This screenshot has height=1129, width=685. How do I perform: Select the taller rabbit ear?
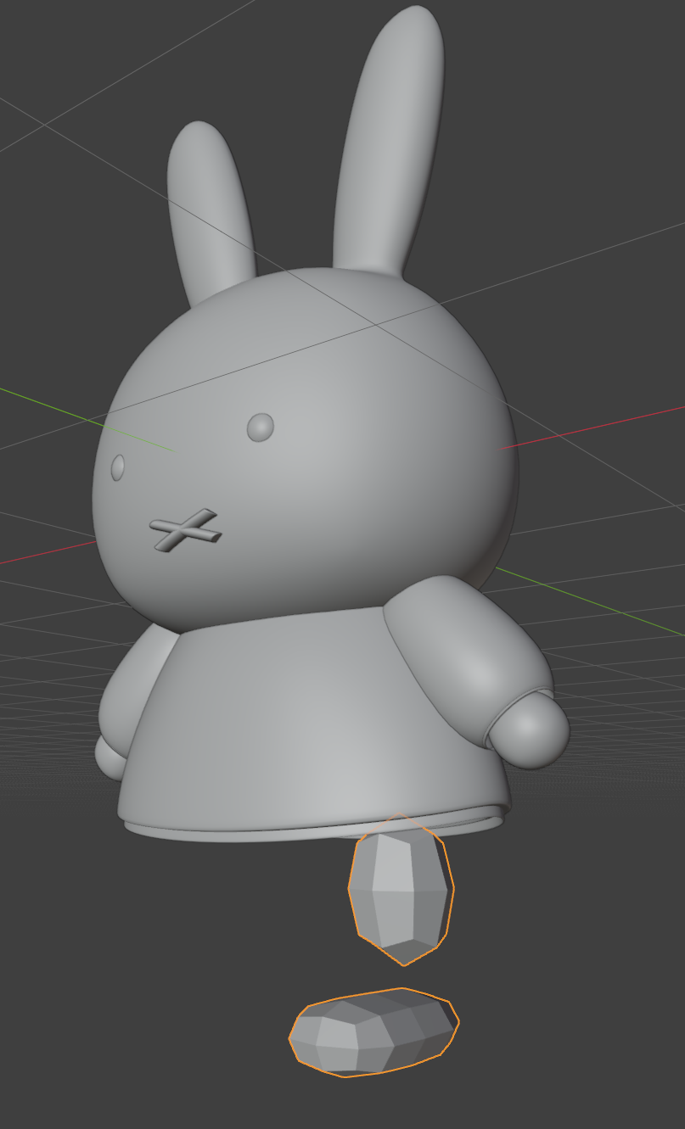pos(389,144)
